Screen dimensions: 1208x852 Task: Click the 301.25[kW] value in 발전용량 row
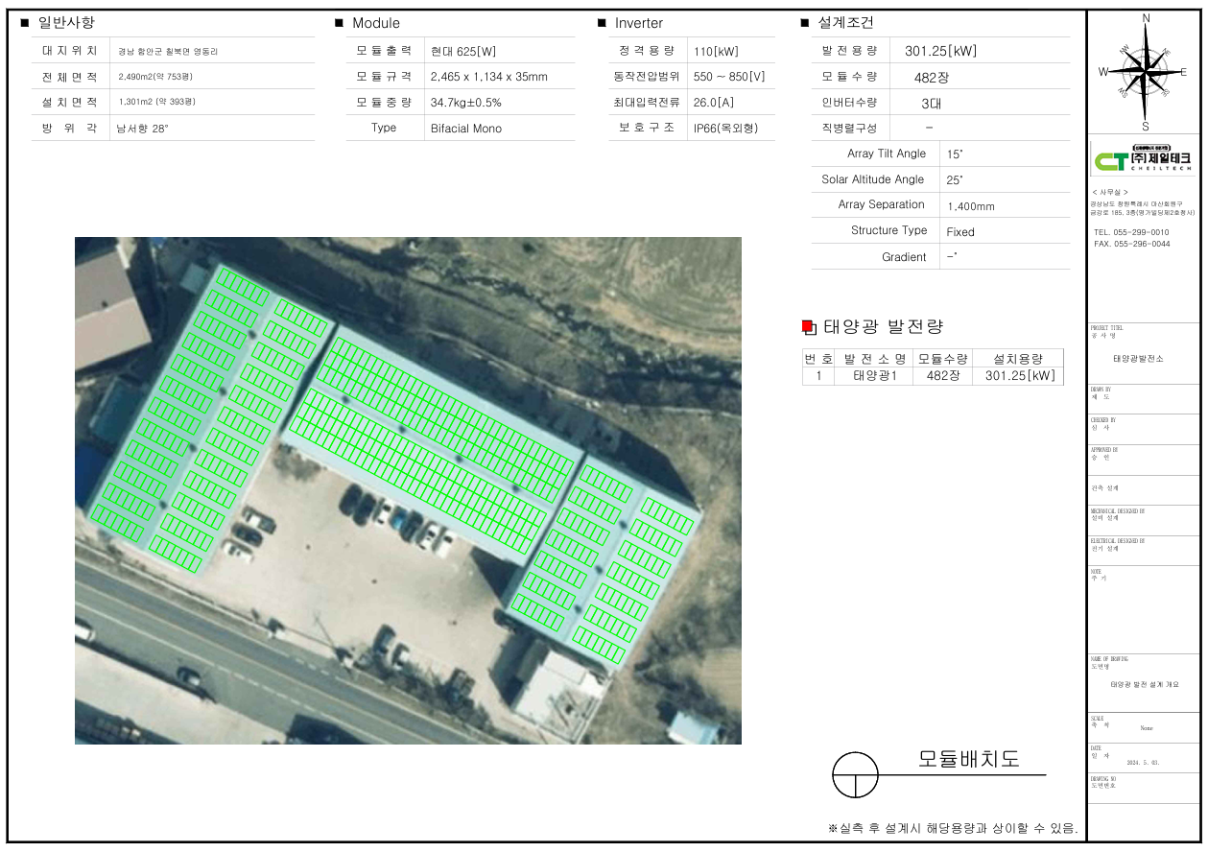pyautogui.click(x=940, y=52)
